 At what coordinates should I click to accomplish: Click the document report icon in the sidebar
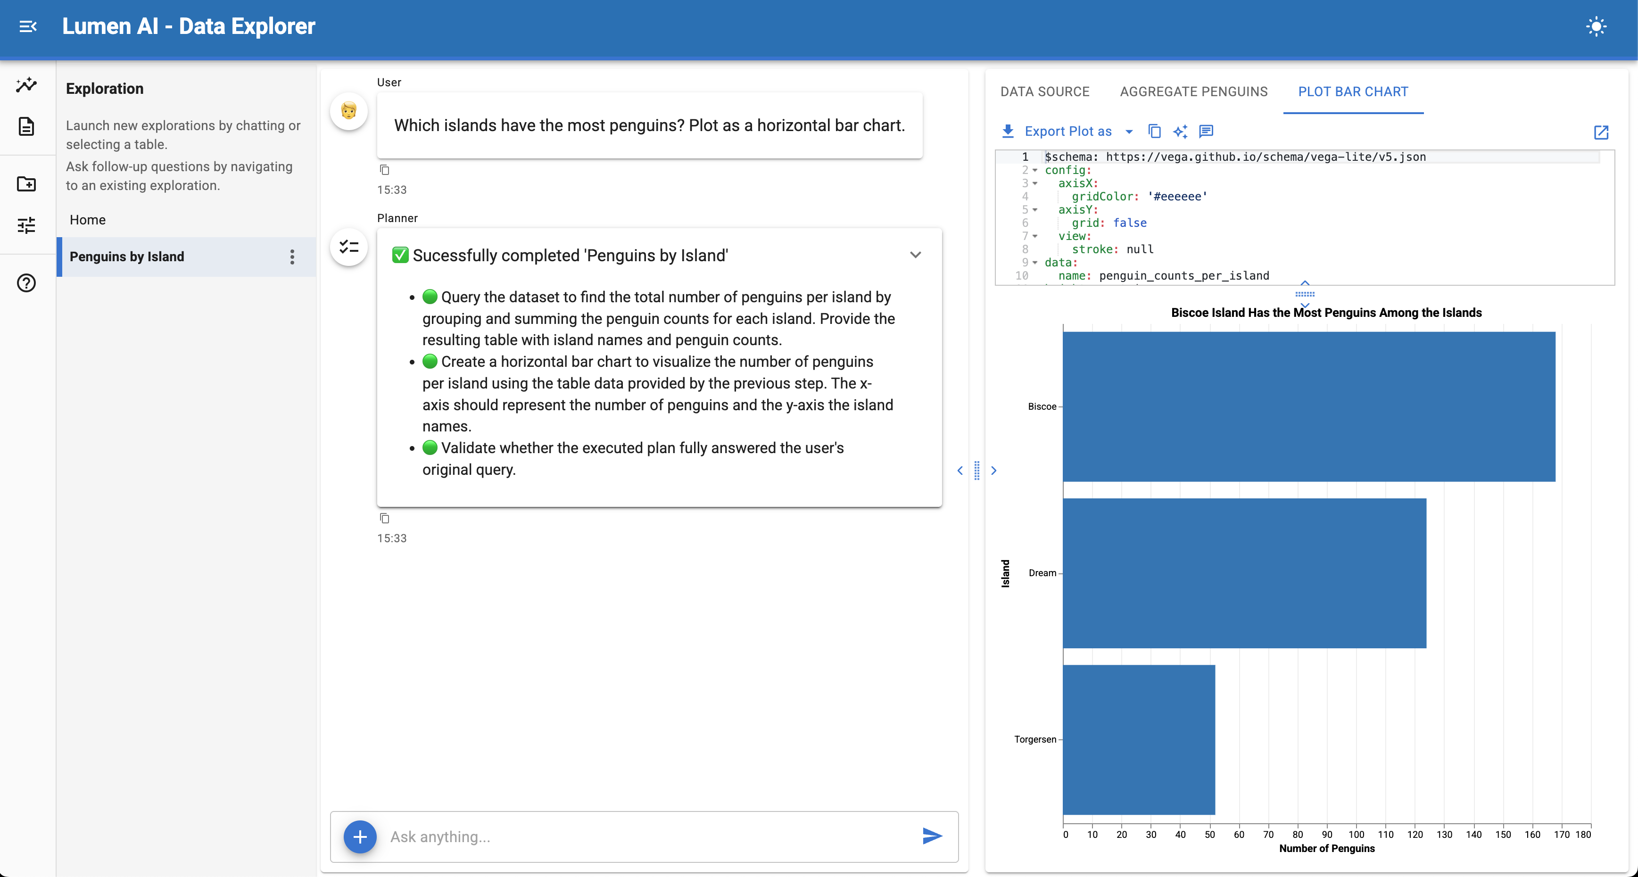27,126
